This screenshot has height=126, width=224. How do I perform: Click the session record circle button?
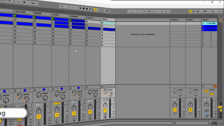pyautogui.click(x=103, y=10)
